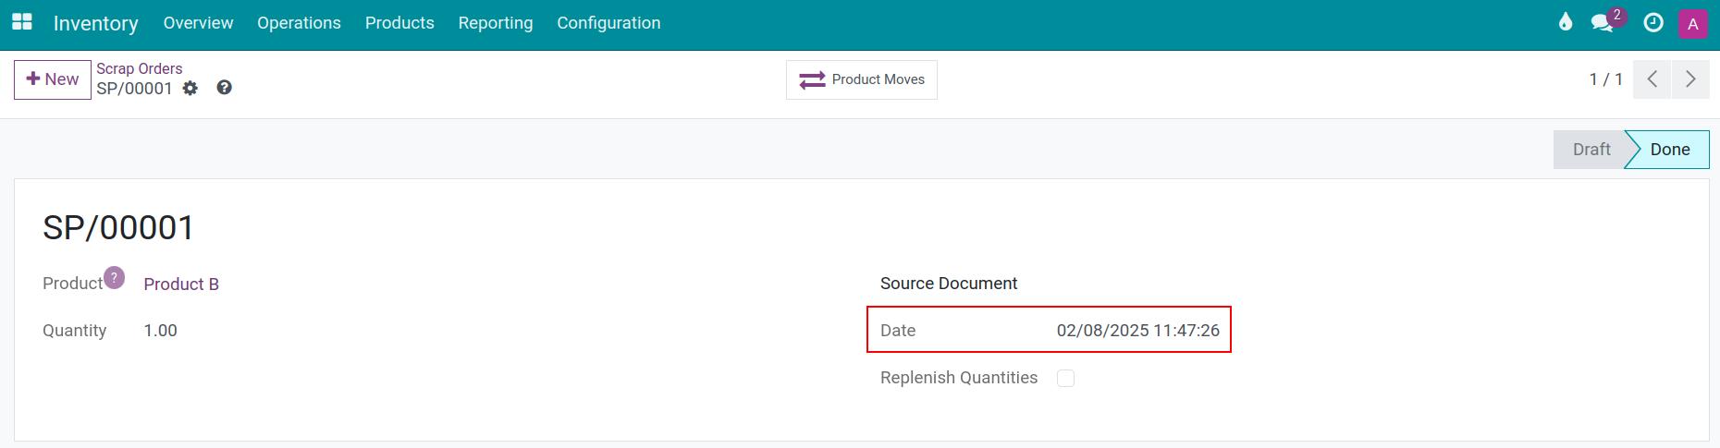Create a New scrap order
This screenshot has width=1720, height=448.
tap(53, 79)
